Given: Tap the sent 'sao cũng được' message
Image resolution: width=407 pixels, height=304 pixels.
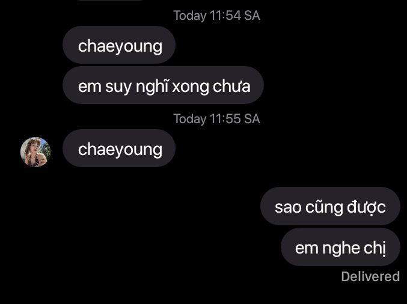Looking at the screenshot, I should (330, 206).
